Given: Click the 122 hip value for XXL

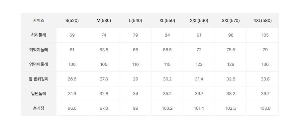Looking at the screenshot, I should tap(199, 64).
